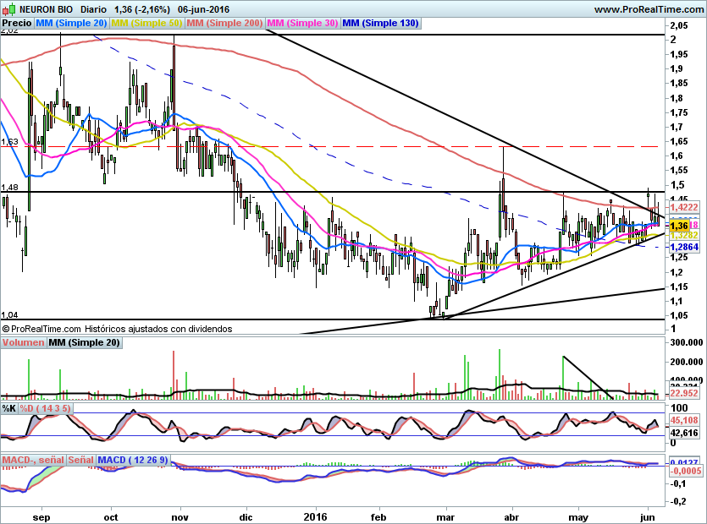Select the 1,2864 blue value tag
Viewport: 707px width, 524px height.
684,246
